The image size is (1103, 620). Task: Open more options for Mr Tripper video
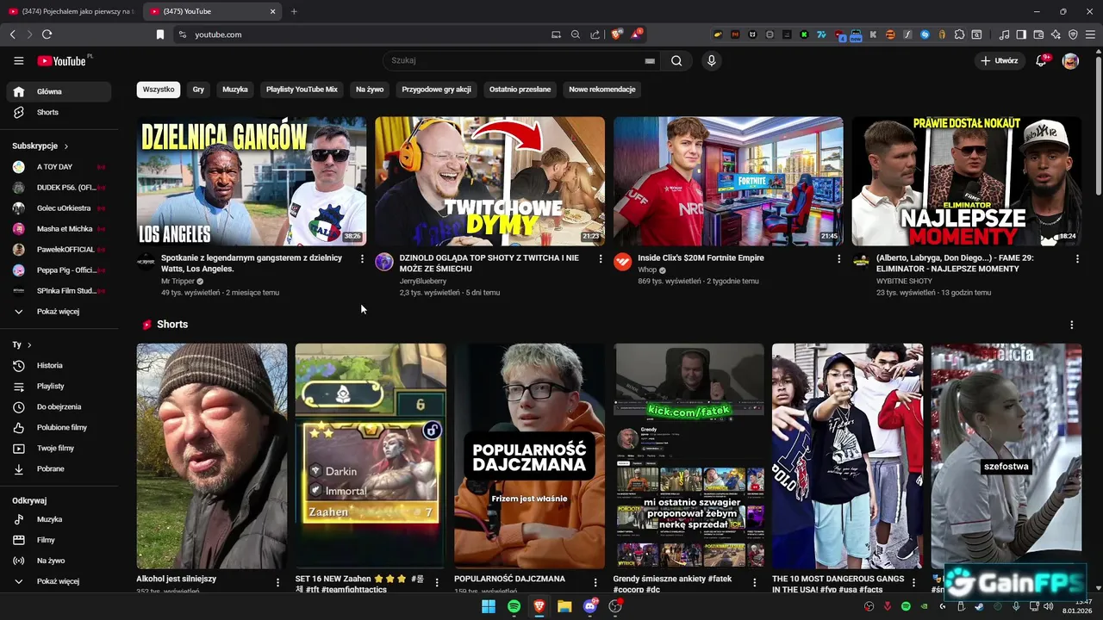362,258
